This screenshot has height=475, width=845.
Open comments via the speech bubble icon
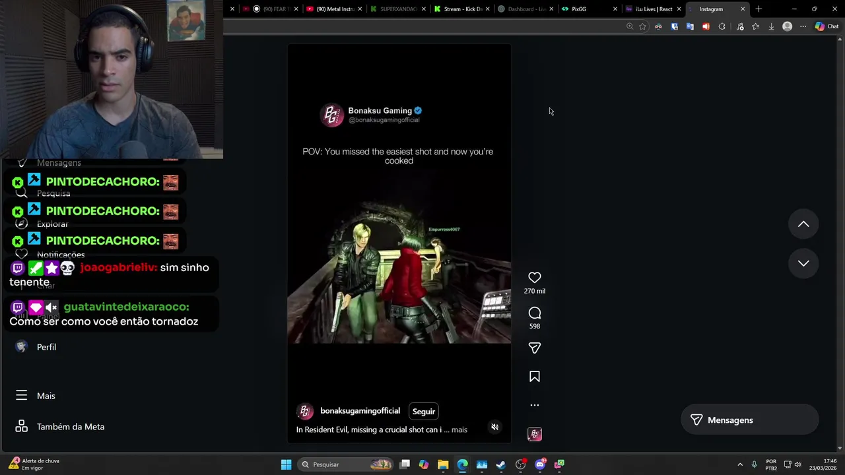[x=535, y=313]
